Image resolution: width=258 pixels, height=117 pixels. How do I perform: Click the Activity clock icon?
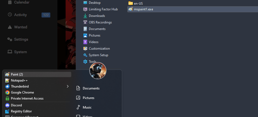pos(10,15)
